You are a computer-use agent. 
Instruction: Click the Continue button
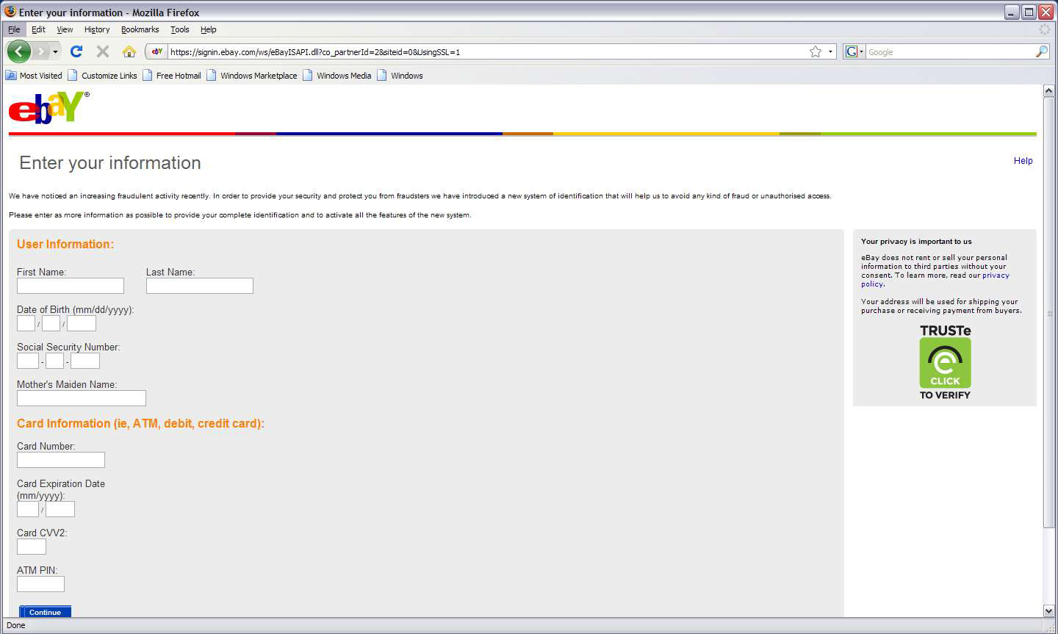coord(45,612)
